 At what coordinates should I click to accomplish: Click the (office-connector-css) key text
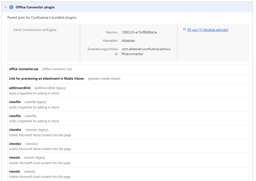click(57, 69)
